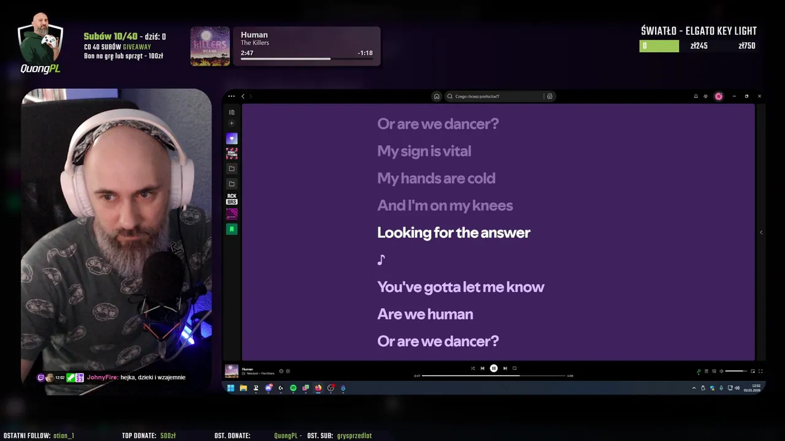Add the current song to Liked Songs
Screen dimensions: 785x441
point(288,371)
